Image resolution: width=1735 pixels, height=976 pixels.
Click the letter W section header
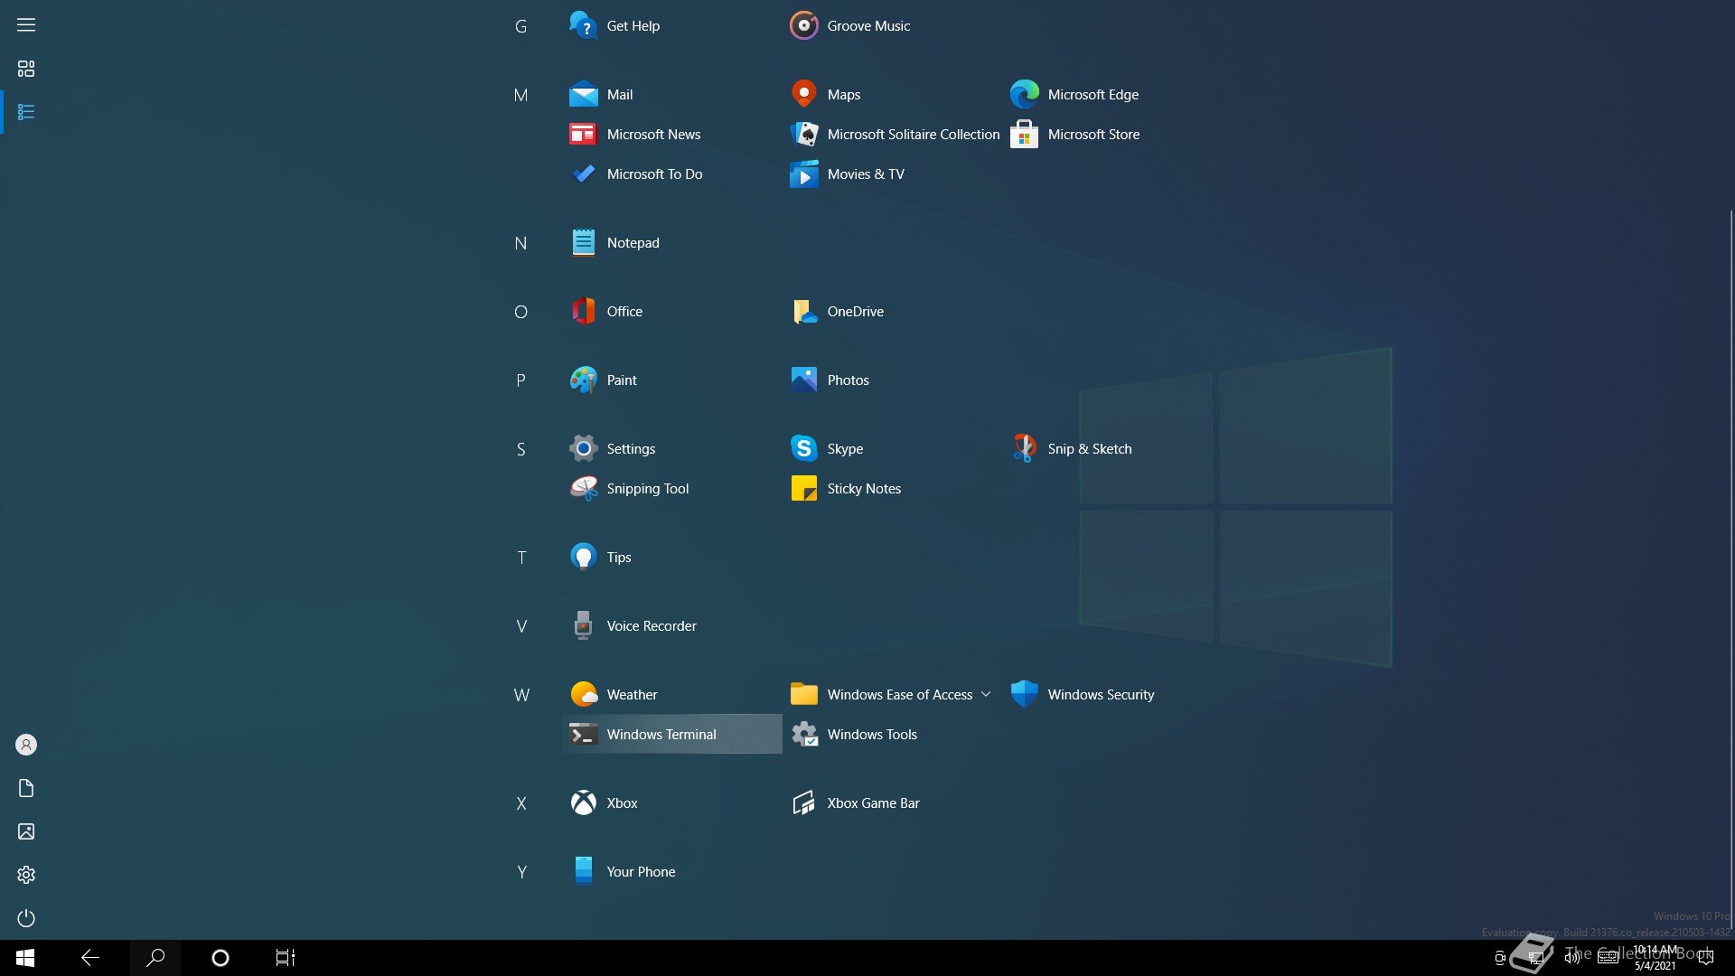pos(521,695)
